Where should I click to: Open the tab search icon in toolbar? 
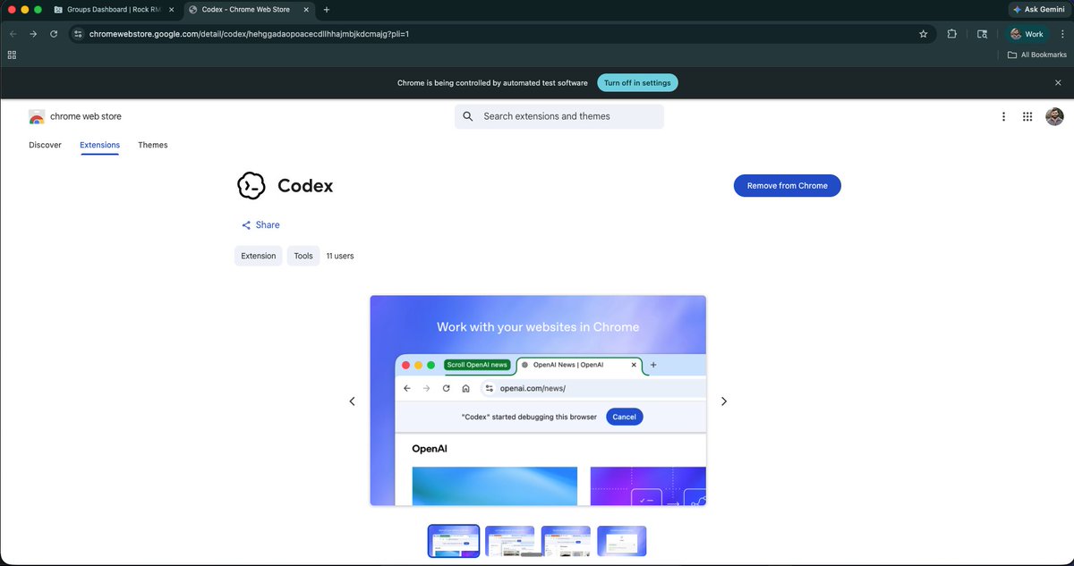982,34
